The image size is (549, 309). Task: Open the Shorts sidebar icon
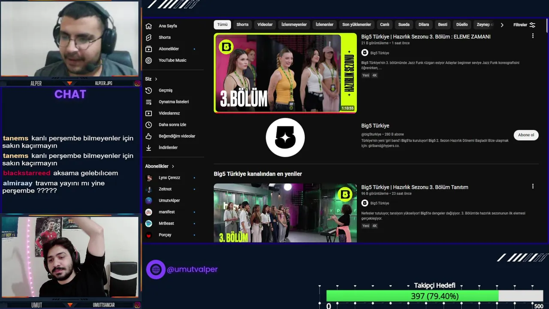click(148, 37)
